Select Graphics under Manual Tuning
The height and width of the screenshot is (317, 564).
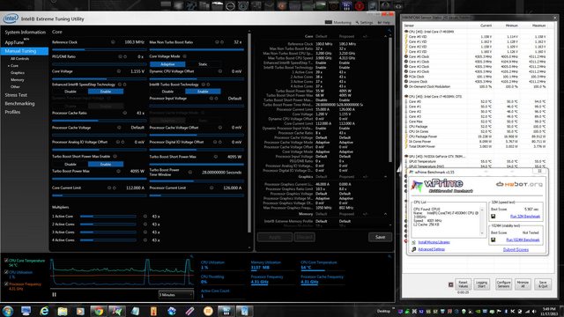pyautogui.click(x=18, y=72)
